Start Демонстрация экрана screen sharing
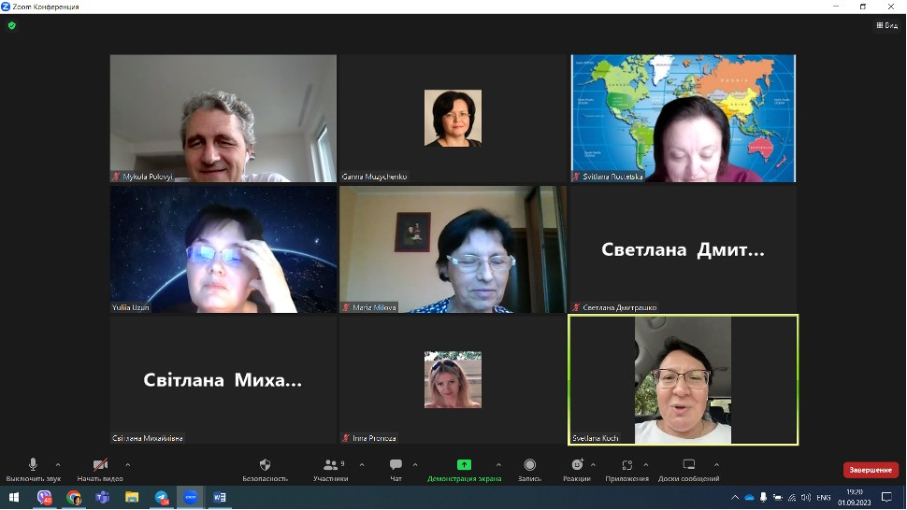907x510 pixels. click(x=464, y=470)
